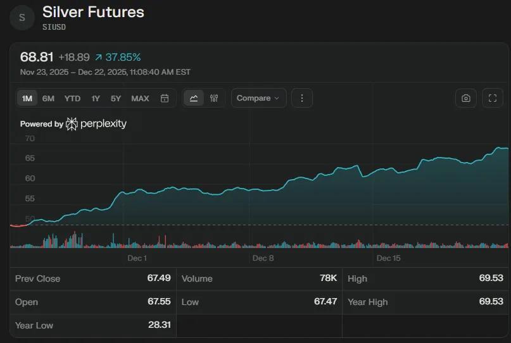Screen dimensions: 511x343
Task: Click the Silver Futures avatar icon
Action: pos(22,18)
